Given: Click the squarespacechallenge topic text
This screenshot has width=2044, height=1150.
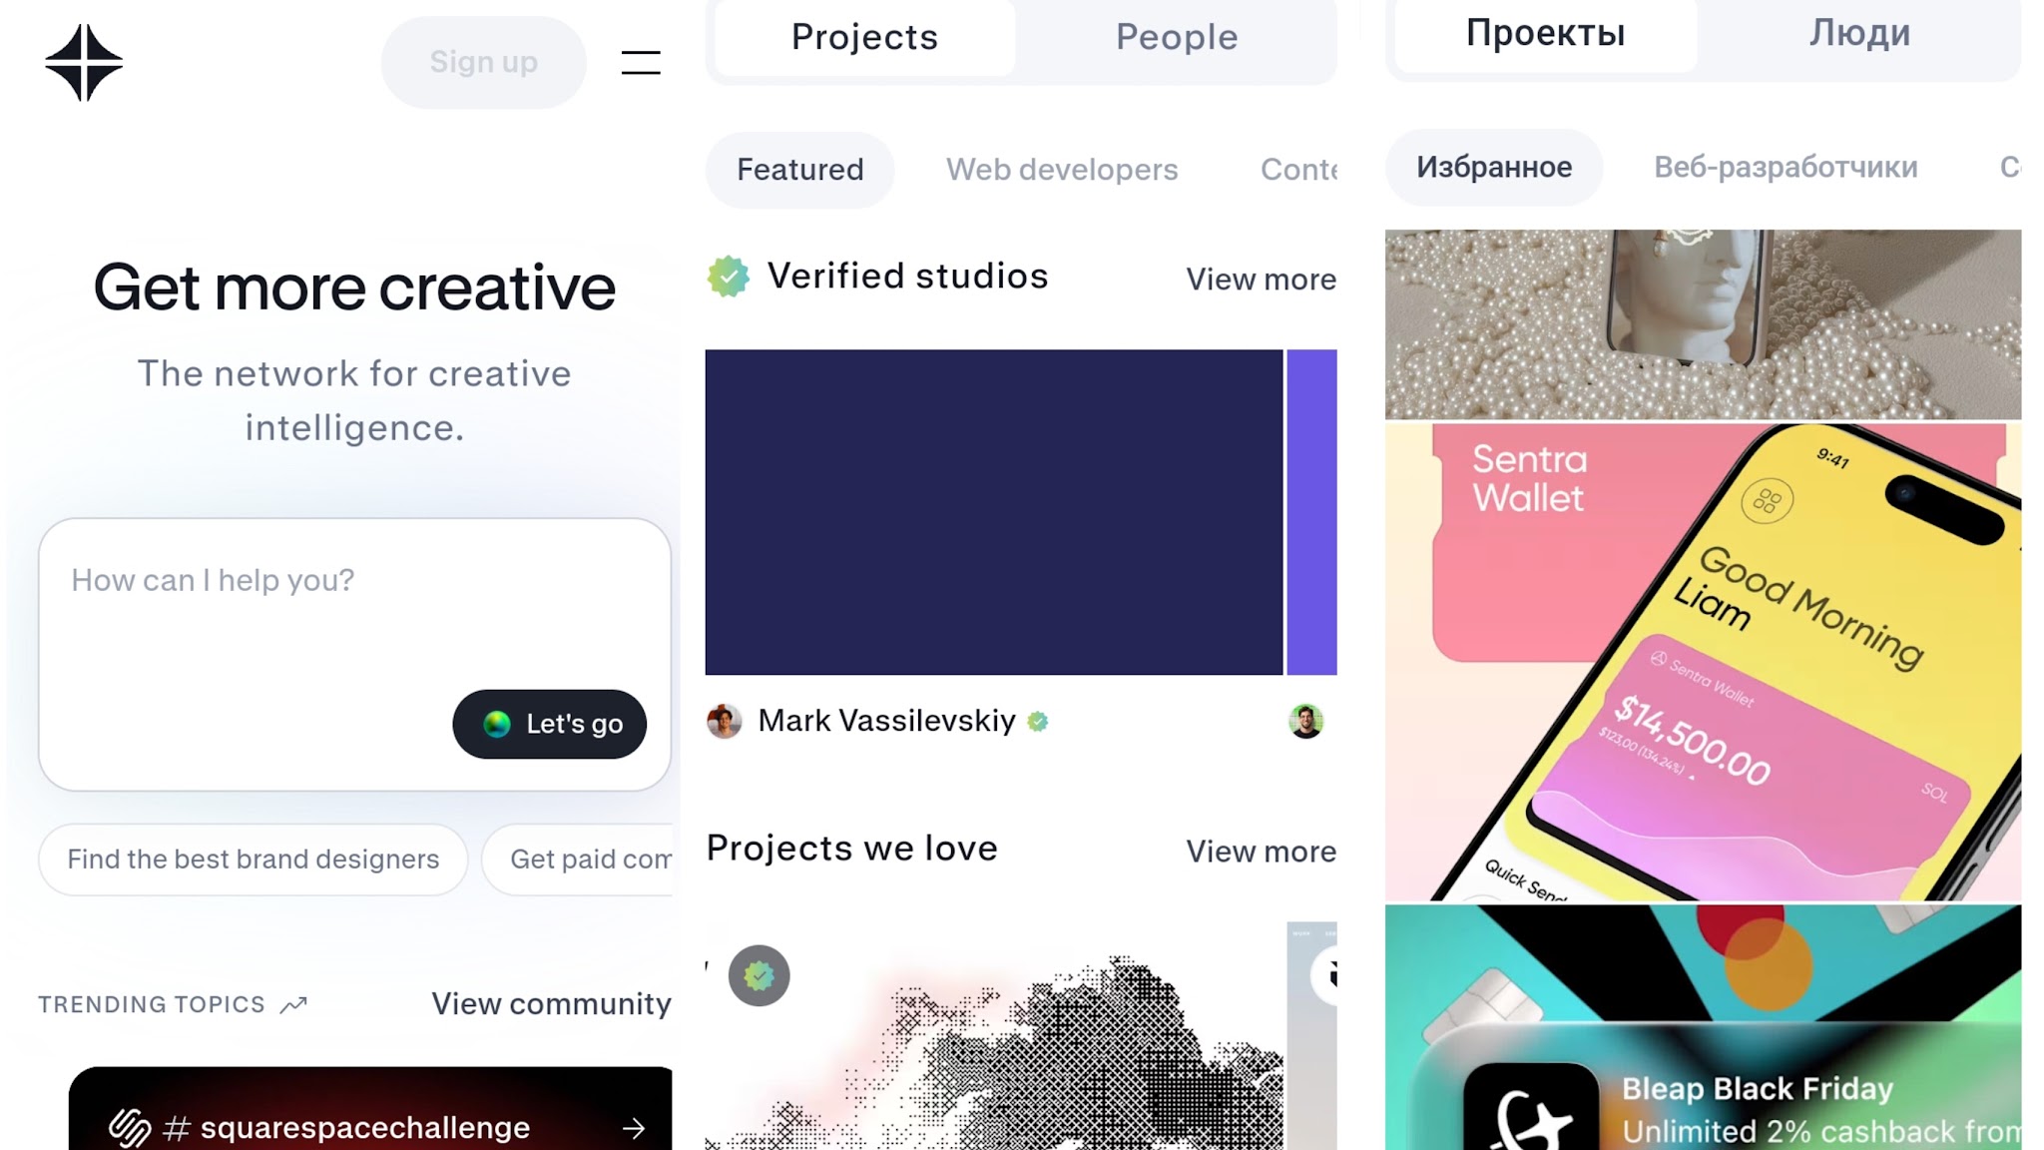Looking at the screenshot, I should point(365,1128).
